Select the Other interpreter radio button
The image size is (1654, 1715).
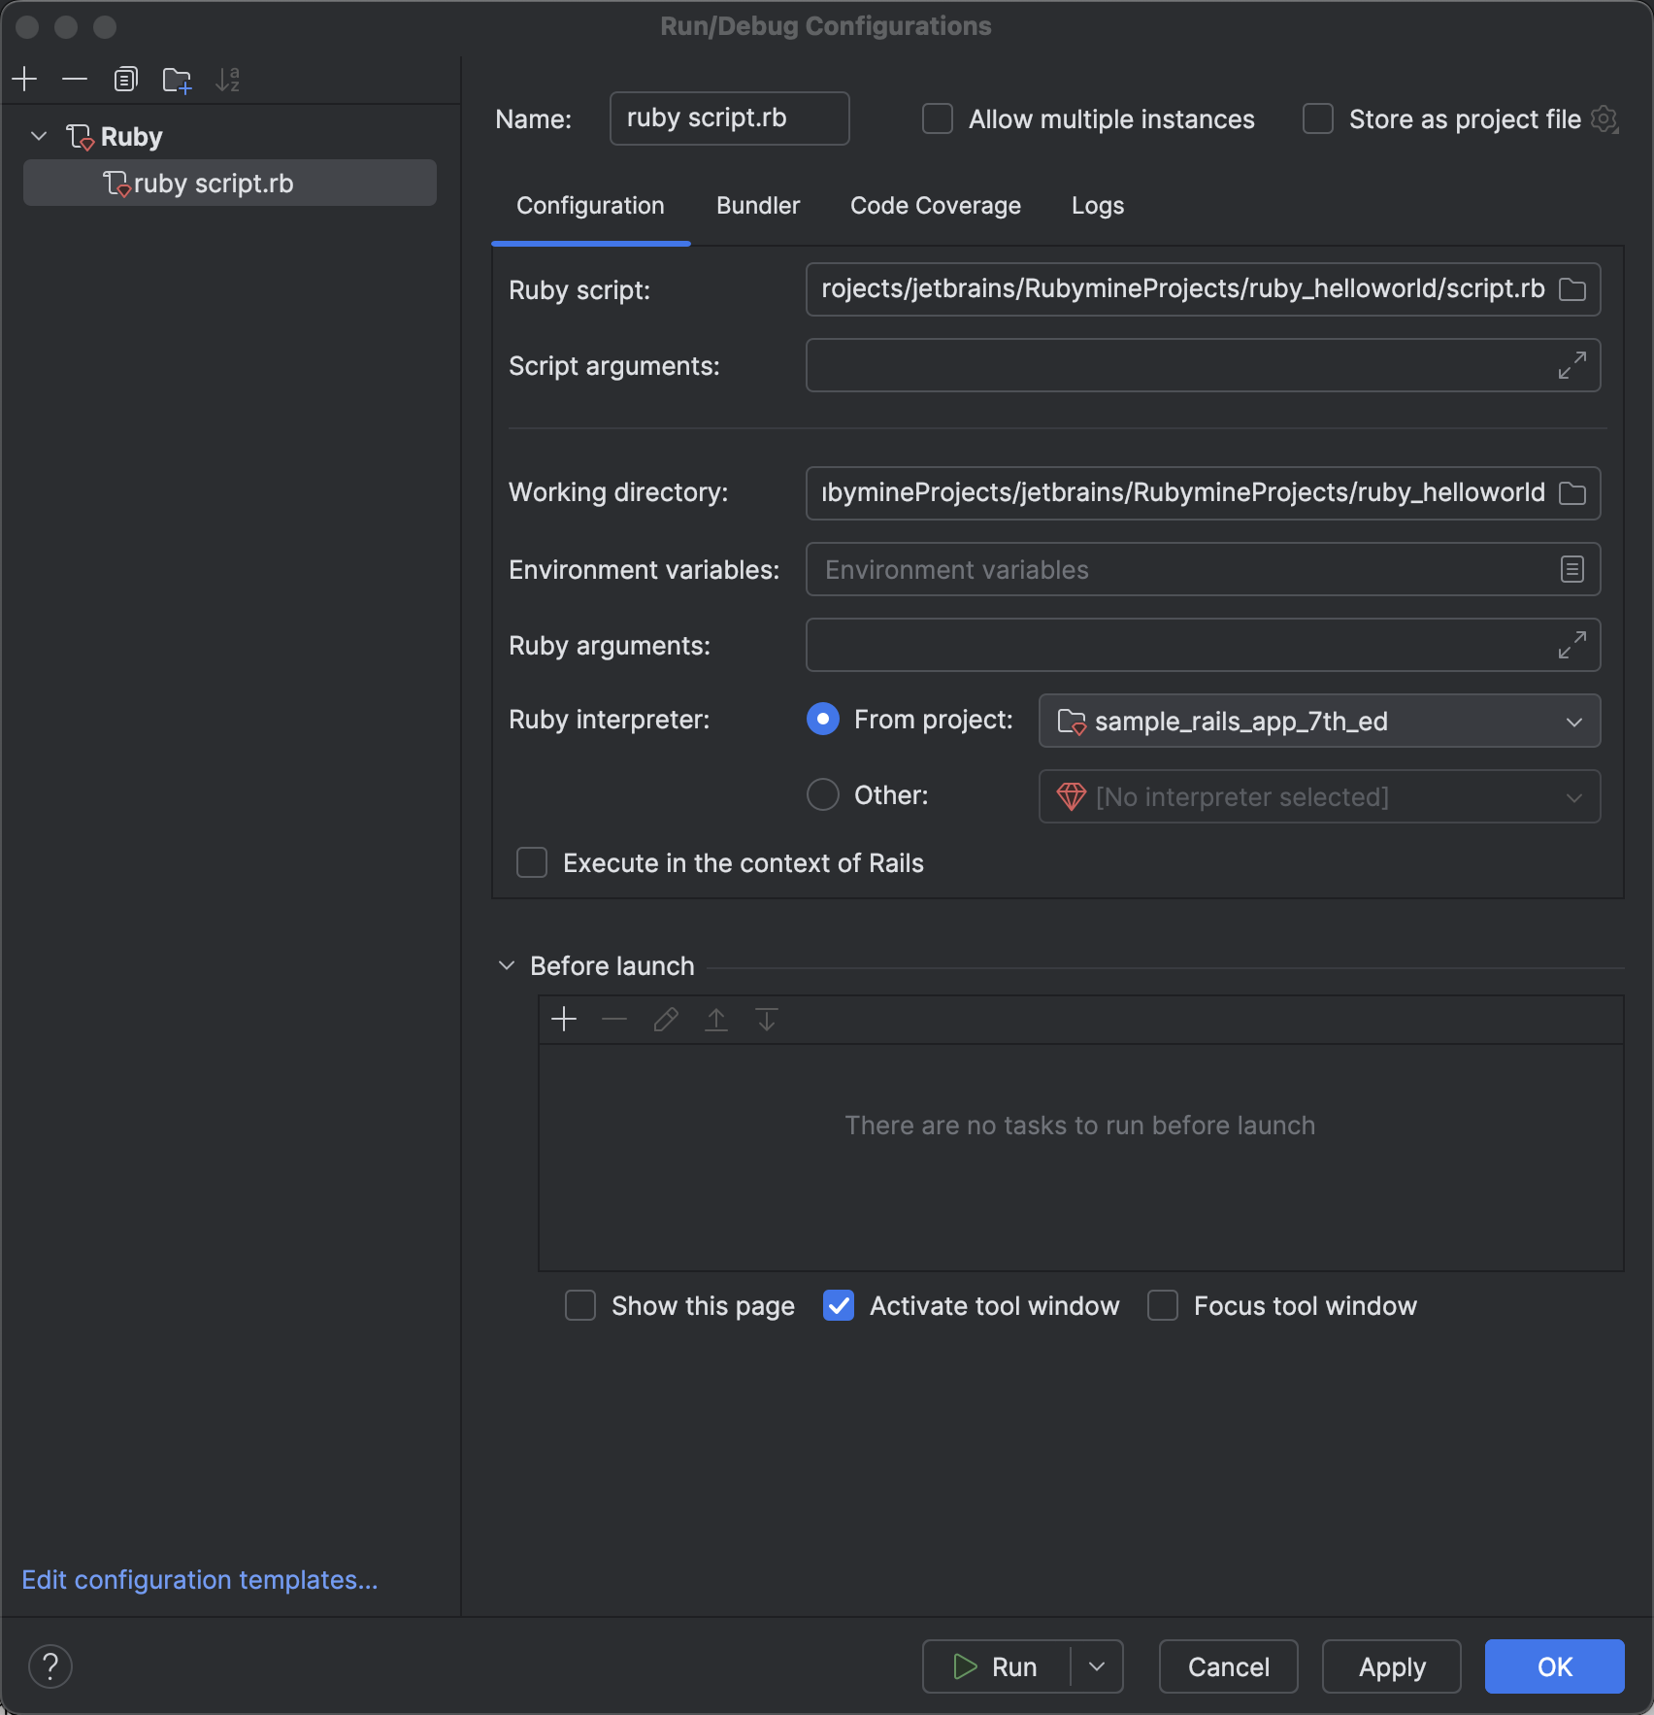[x=823, y=795]
